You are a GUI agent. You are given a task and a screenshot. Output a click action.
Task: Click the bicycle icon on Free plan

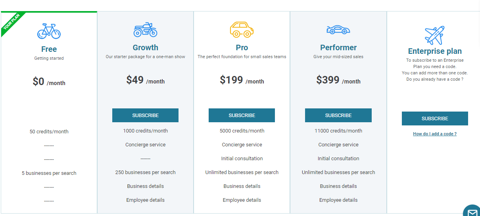click(x=49, y=31)
